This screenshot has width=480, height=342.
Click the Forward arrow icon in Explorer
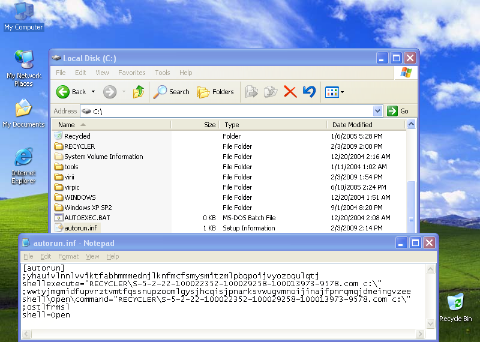point(110,92)
